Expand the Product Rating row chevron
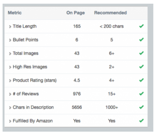 click(x=10, y=81)
